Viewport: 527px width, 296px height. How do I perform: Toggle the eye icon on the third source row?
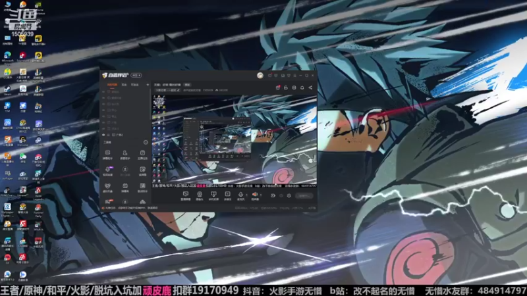coord(103,104)
